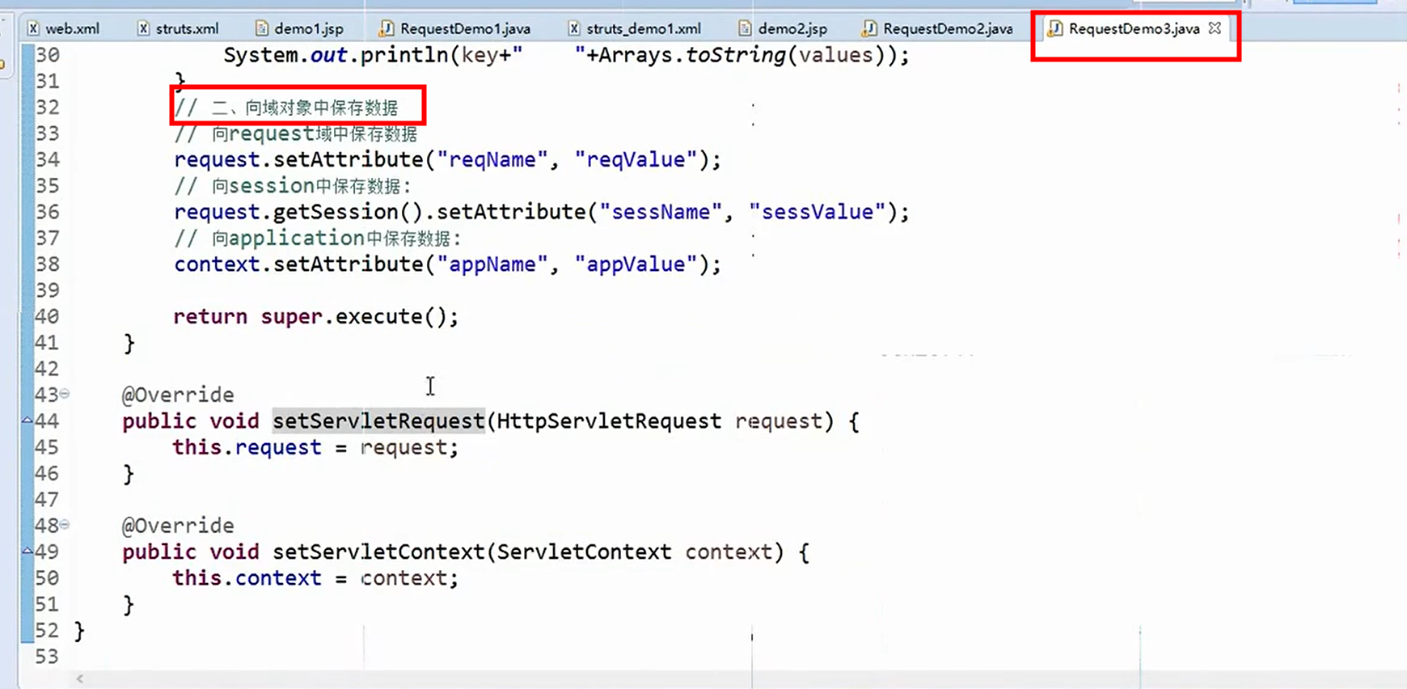Collapse the method folding toggle at line 43
The width and height of the screenshot is (1407, 689).
65,394
